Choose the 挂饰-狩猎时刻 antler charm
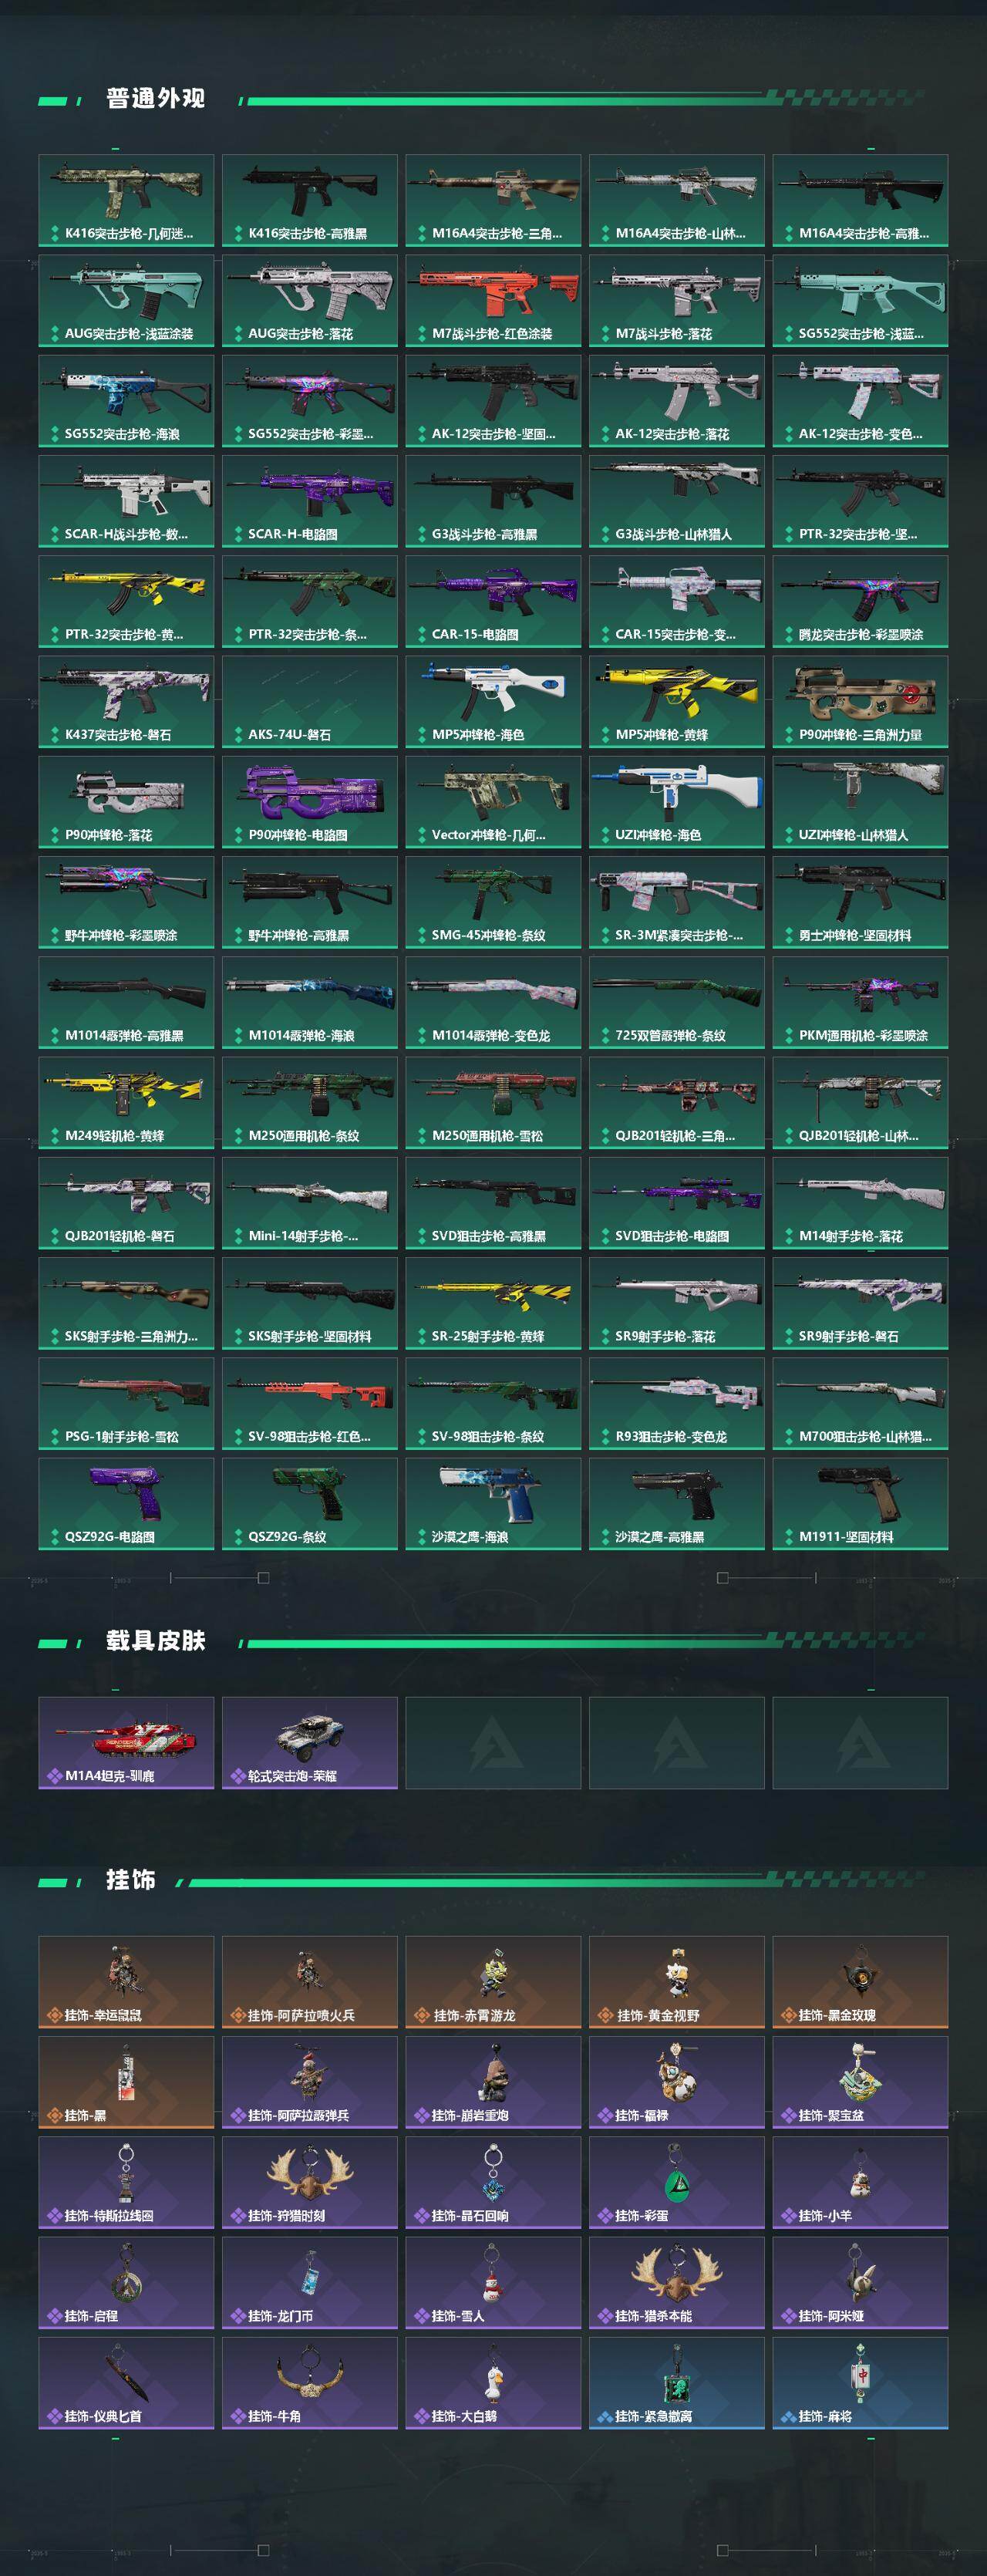The image size is (987, 2576). (x=310, y=2183)
